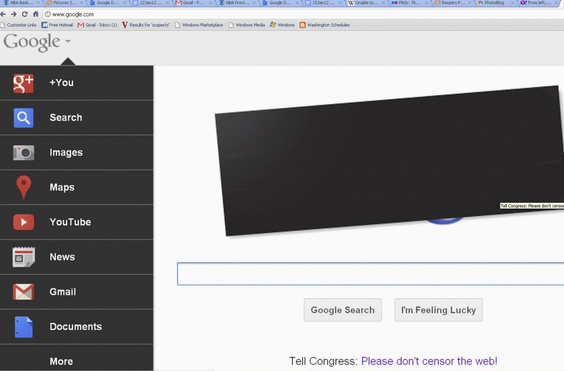Close the PhotoBlog tab
Screen dimensions: 564x371
[512, 3]
